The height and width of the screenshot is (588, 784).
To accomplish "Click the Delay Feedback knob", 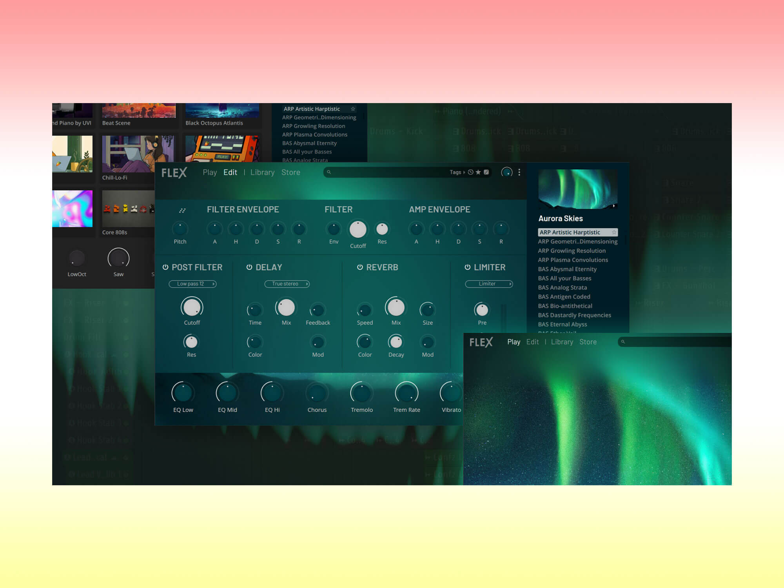I will [x=318, y=310].
